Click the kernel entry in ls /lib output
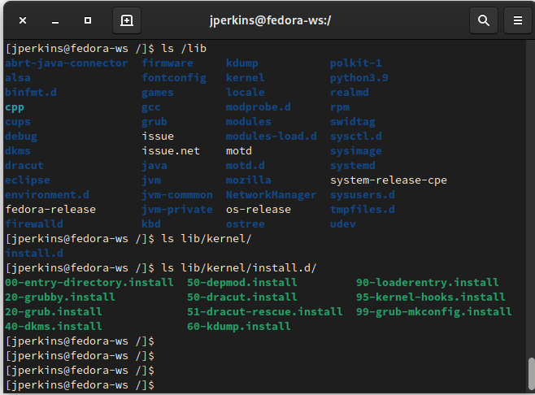The image size is (535, 395). coord(246,78)
